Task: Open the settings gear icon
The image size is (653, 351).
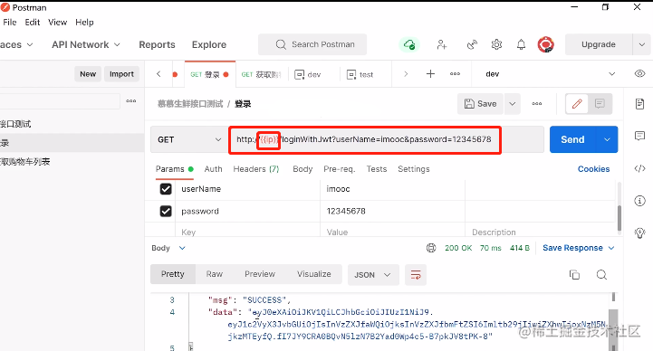Action: [496, 44]
